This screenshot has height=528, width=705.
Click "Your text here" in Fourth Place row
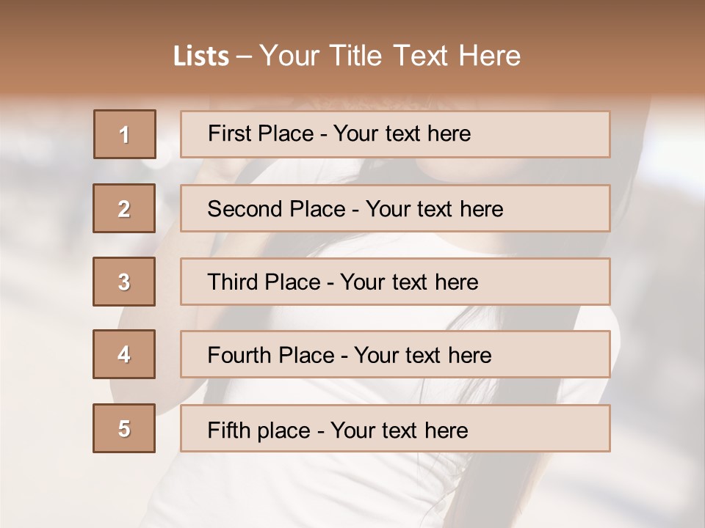point(422,356)
